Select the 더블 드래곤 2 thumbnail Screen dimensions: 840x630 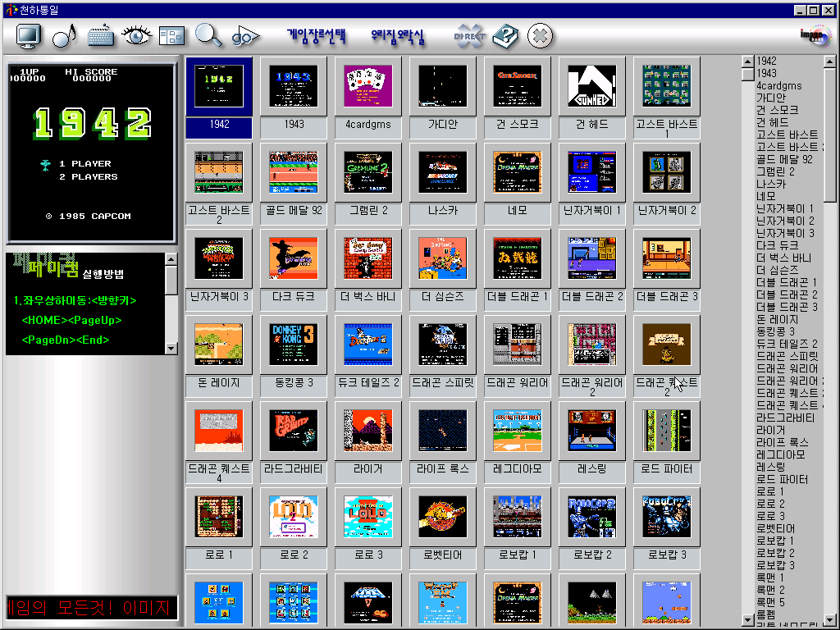click(591, 258)
